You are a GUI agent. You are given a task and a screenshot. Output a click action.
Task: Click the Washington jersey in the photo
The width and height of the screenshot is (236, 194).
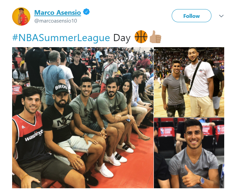[29, 137]
